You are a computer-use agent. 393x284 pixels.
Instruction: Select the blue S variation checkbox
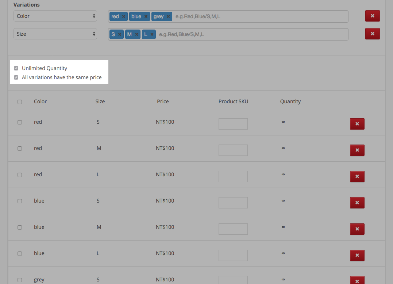point(20,201)
